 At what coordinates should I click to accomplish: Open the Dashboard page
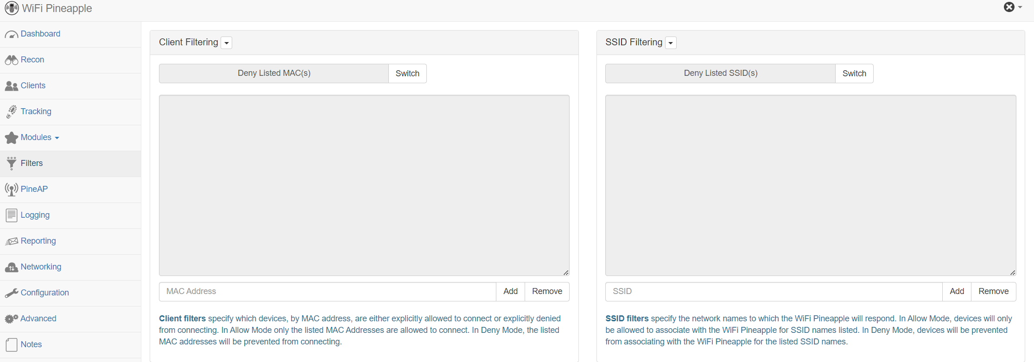(x=40, y=34)
